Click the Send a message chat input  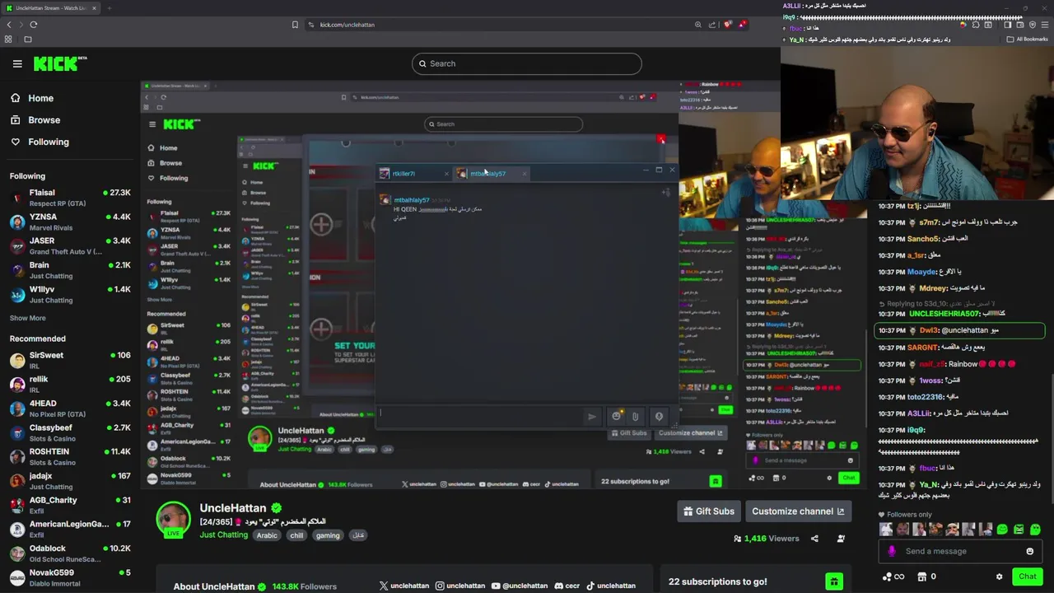pyautogui.click(x=960, y=551)
